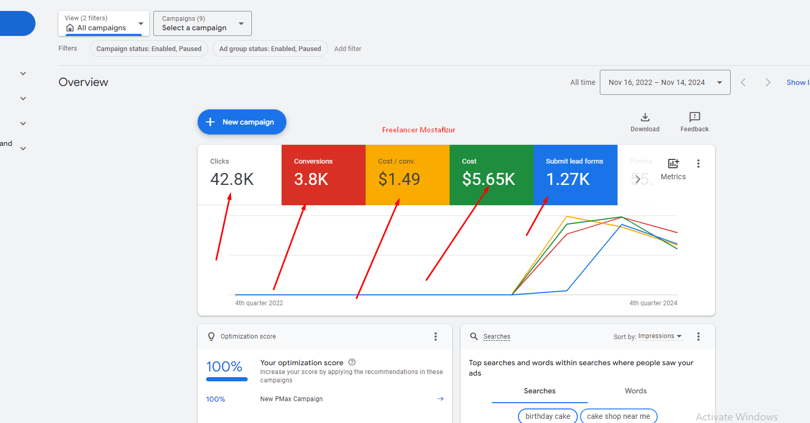Image resolution: width=810 pixels, height=423 pixels.
Task: Switch to the Words tab
Action: pos(635,391)
